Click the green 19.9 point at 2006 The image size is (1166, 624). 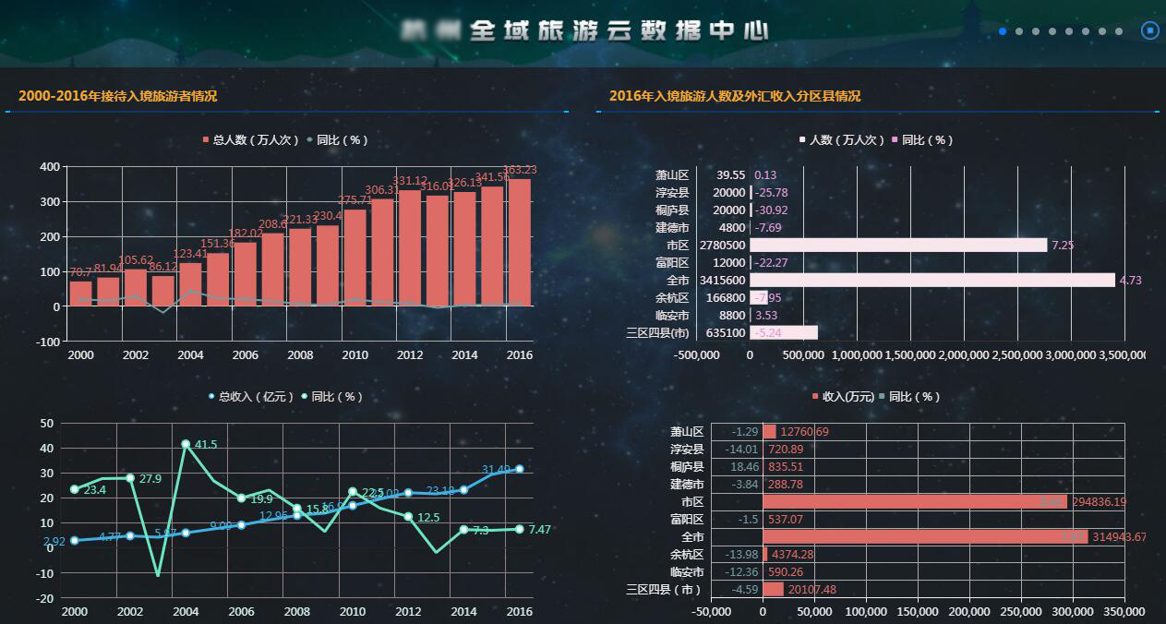pos(241,498)
